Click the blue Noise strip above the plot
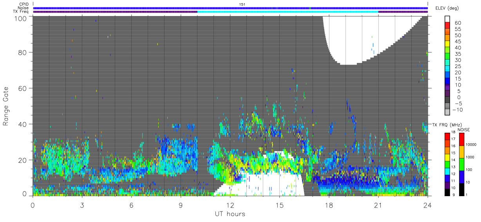 tap(230, 8)
